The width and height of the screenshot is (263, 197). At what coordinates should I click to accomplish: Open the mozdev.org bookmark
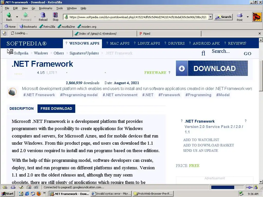87,26
